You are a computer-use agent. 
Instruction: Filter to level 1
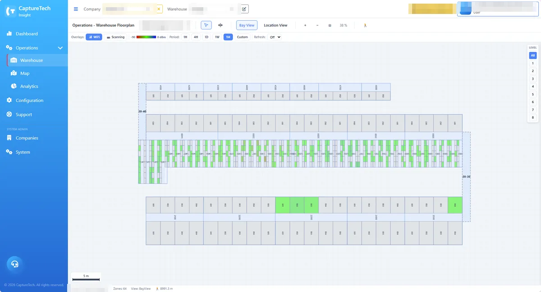coord(533,63)
